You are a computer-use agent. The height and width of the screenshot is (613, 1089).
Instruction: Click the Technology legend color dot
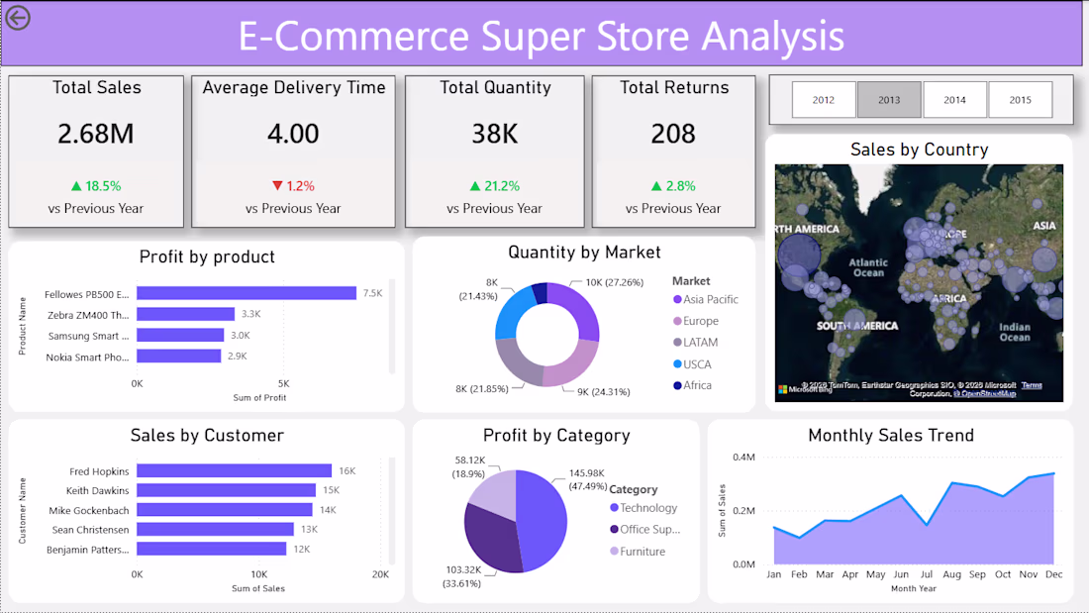(x=614, y=508)
